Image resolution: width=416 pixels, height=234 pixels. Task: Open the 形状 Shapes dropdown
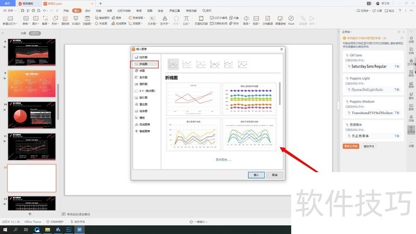(x=55, y=23)
